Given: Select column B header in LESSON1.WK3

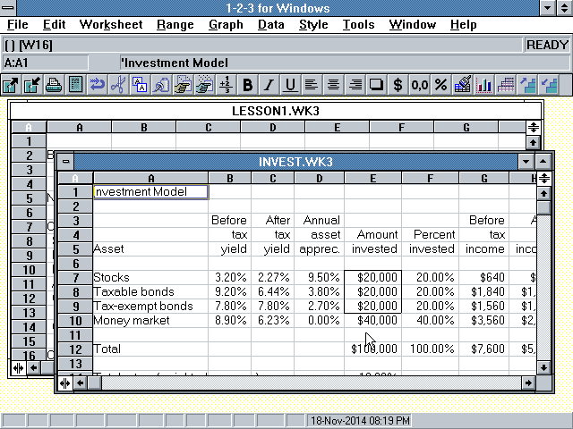Looking at the screenshot, I should pos(144,127).
